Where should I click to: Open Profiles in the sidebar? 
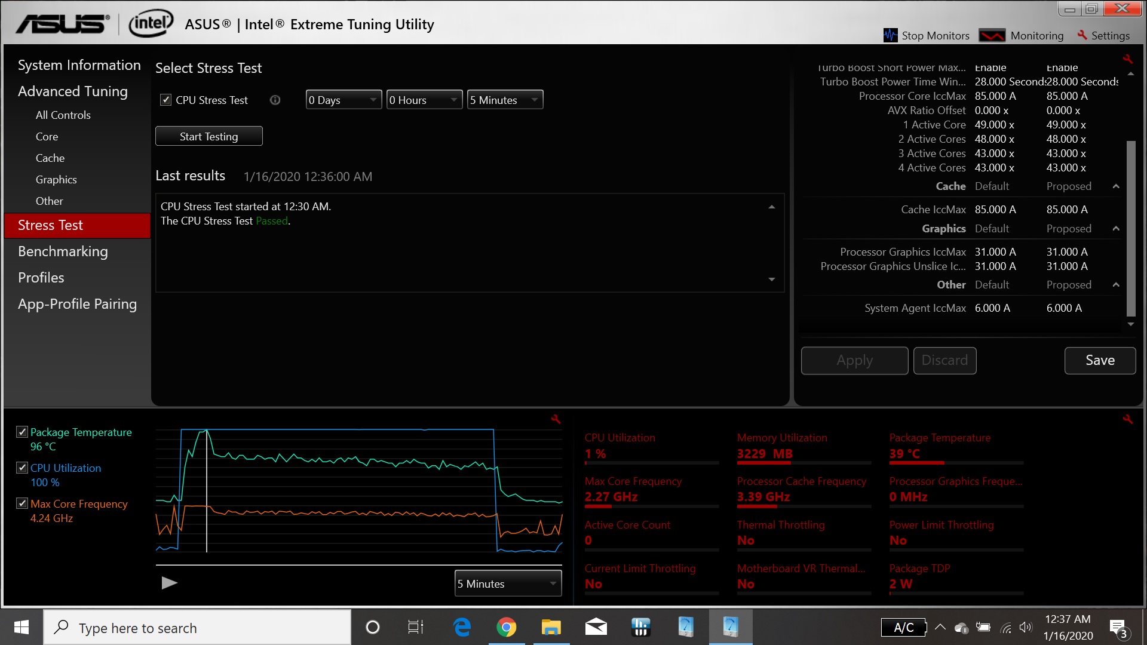pyautogui.click(x=41, y=278)
